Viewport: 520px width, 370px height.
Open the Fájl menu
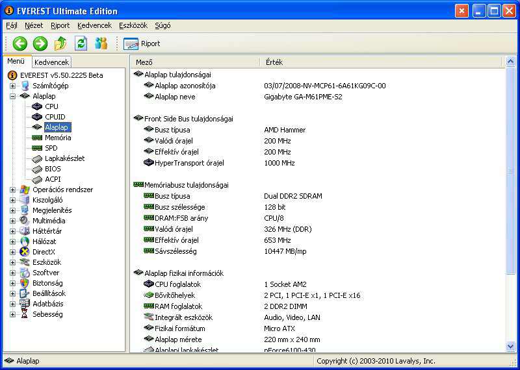pyautogui.click(x=12, y=25)
